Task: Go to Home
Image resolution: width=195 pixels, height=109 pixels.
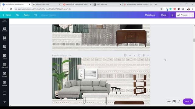Action: (x=7, y=15)
